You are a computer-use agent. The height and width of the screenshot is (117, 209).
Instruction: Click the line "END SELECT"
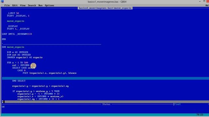tap(19, 81)
